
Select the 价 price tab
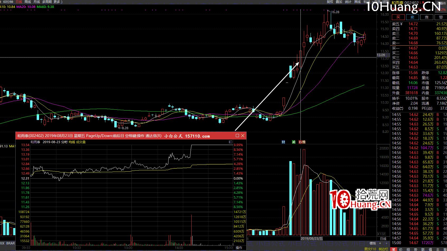pos(401,249)
